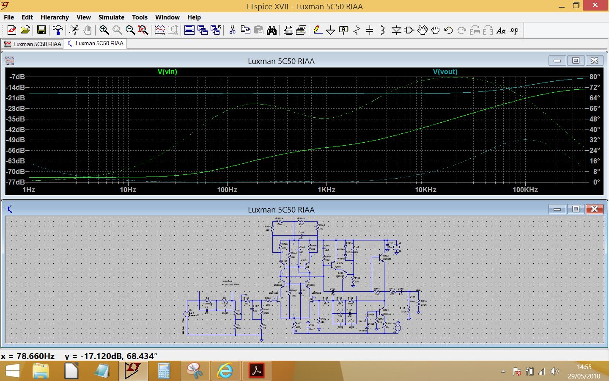Click the volume speaker tray icon
The height and width of the screenshot is (381, 609).
pos(555,371)
